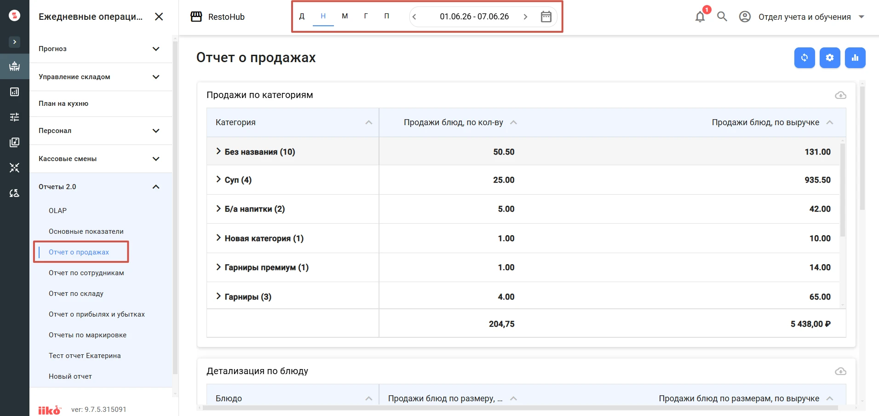
Task: Open План на кухню menu item
Action: point(101,104)
